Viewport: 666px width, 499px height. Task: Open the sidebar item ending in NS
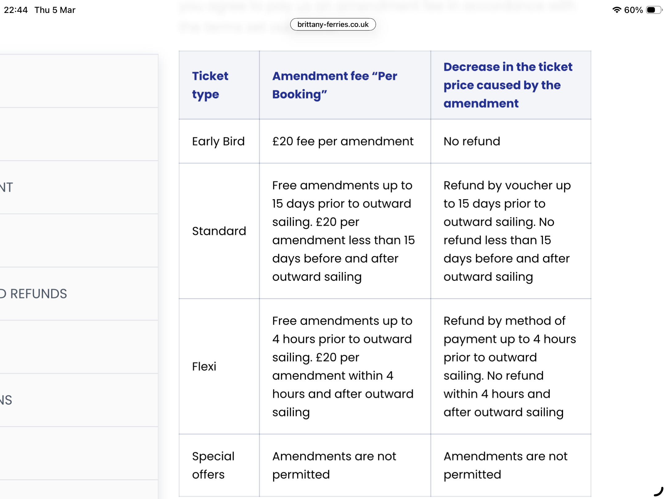[x=6, y=400]
